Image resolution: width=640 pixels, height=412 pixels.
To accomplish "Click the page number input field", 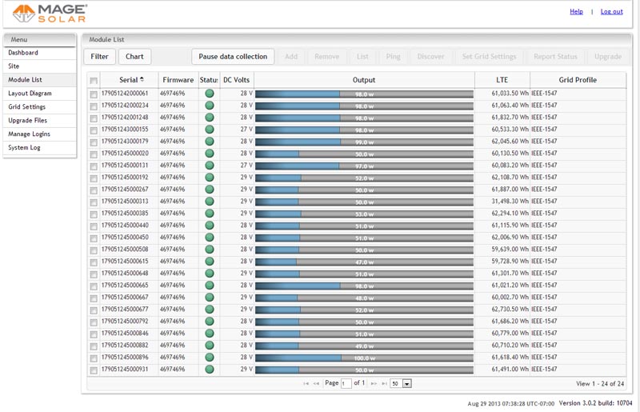I will (346, 384).
